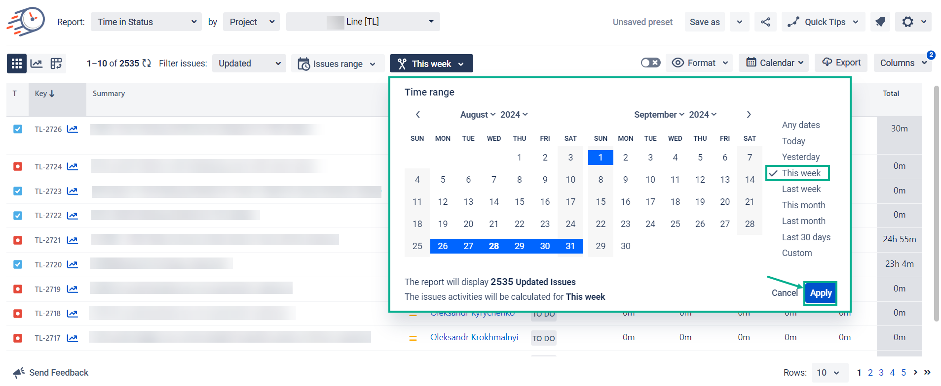Go to previous month in calendar

pyautogui.click(x=418, y=115)
